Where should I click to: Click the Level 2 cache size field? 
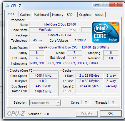[89, 86]
